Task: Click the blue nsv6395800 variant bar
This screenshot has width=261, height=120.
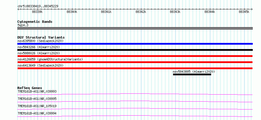Action: pyautogui.click(x=135, y=44)
